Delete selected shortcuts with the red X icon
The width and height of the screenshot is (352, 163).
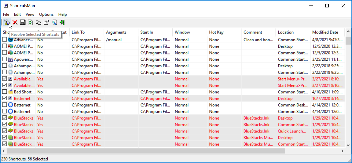pyautogui.click(x=15, y=23)
